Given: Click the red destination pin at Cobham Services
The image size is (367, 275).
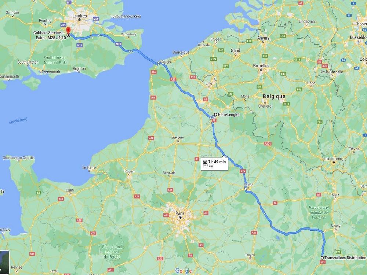Looking at the screenshot, I should 68,30.
